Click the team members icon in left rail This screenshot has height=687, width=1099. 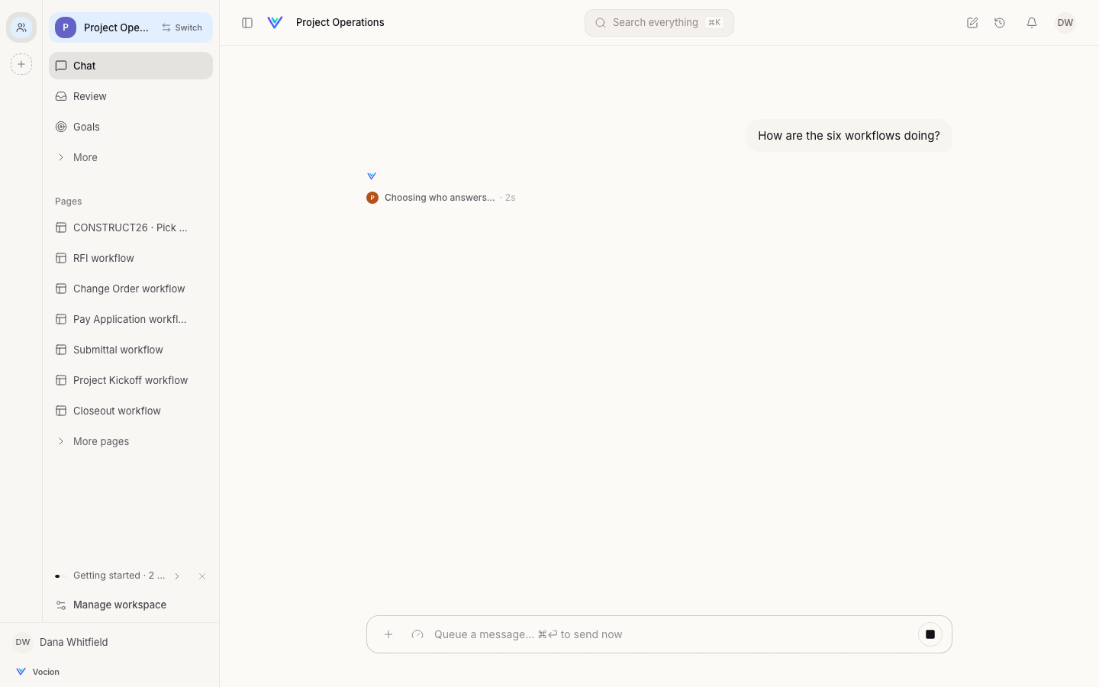tap(21, 27)
